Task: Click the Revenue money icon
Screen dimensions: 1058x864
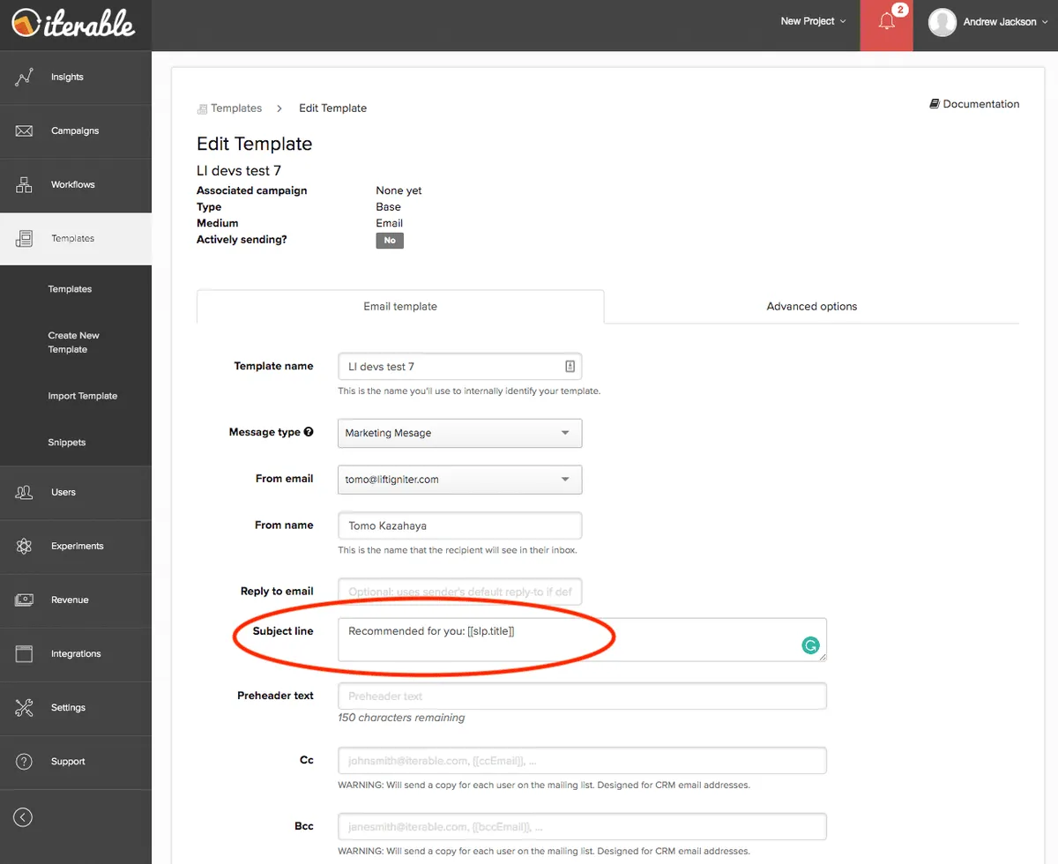Action: (x=24, y=600)
